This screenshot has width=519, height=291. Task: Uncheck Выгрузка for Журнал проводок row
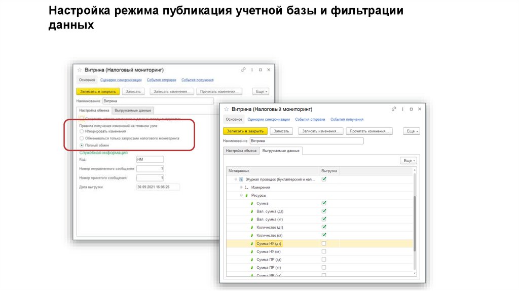324,179
